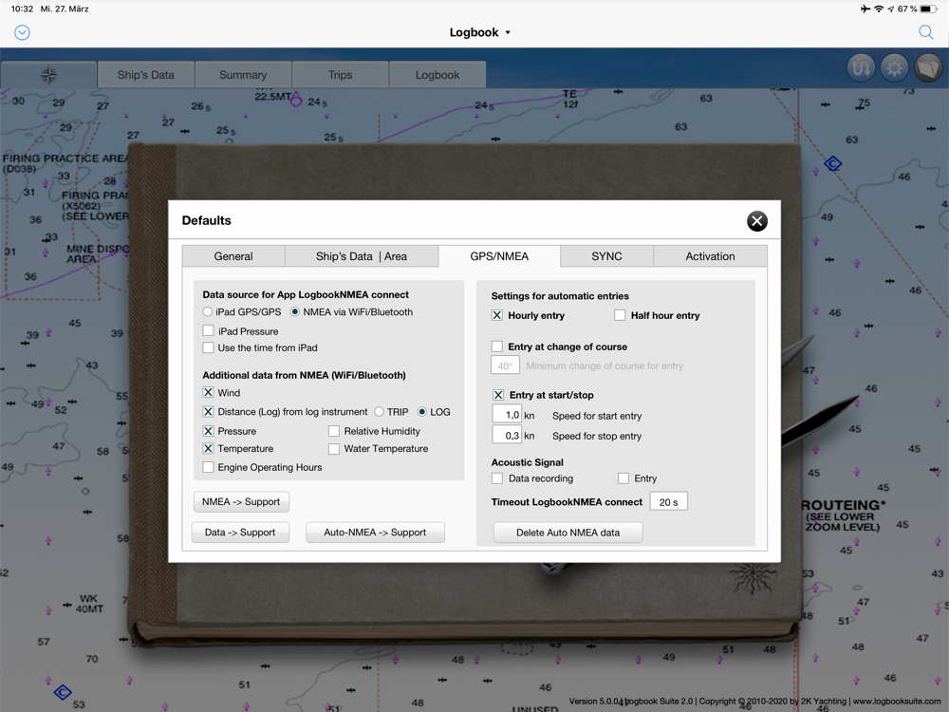Select iPad GPS/GPS radio button

(x=208, y=312)
